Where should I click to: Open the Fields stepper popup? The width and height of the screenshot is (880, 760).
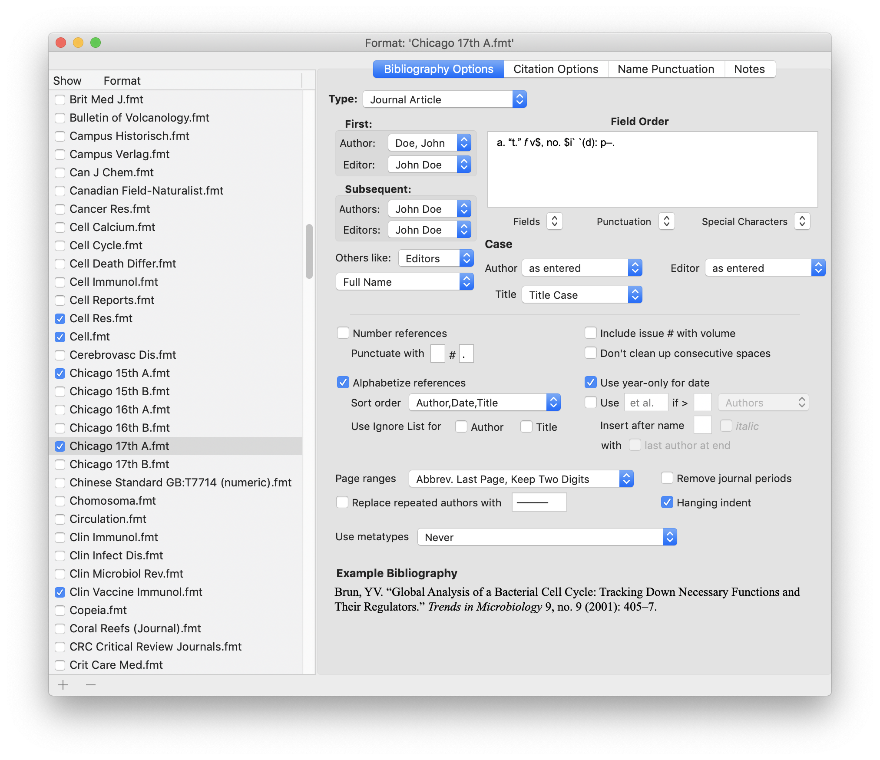point(555,221)
